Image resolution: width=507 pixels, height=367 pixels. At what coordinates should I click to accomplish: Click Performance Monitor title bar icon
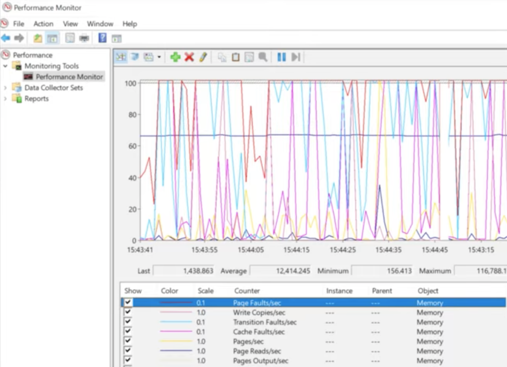point(7,7)
